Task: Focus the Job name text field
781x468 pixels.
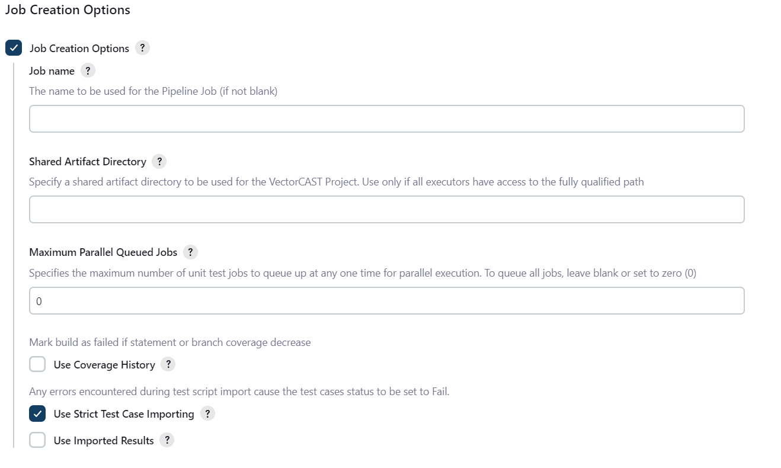Action: pos(387,119)
